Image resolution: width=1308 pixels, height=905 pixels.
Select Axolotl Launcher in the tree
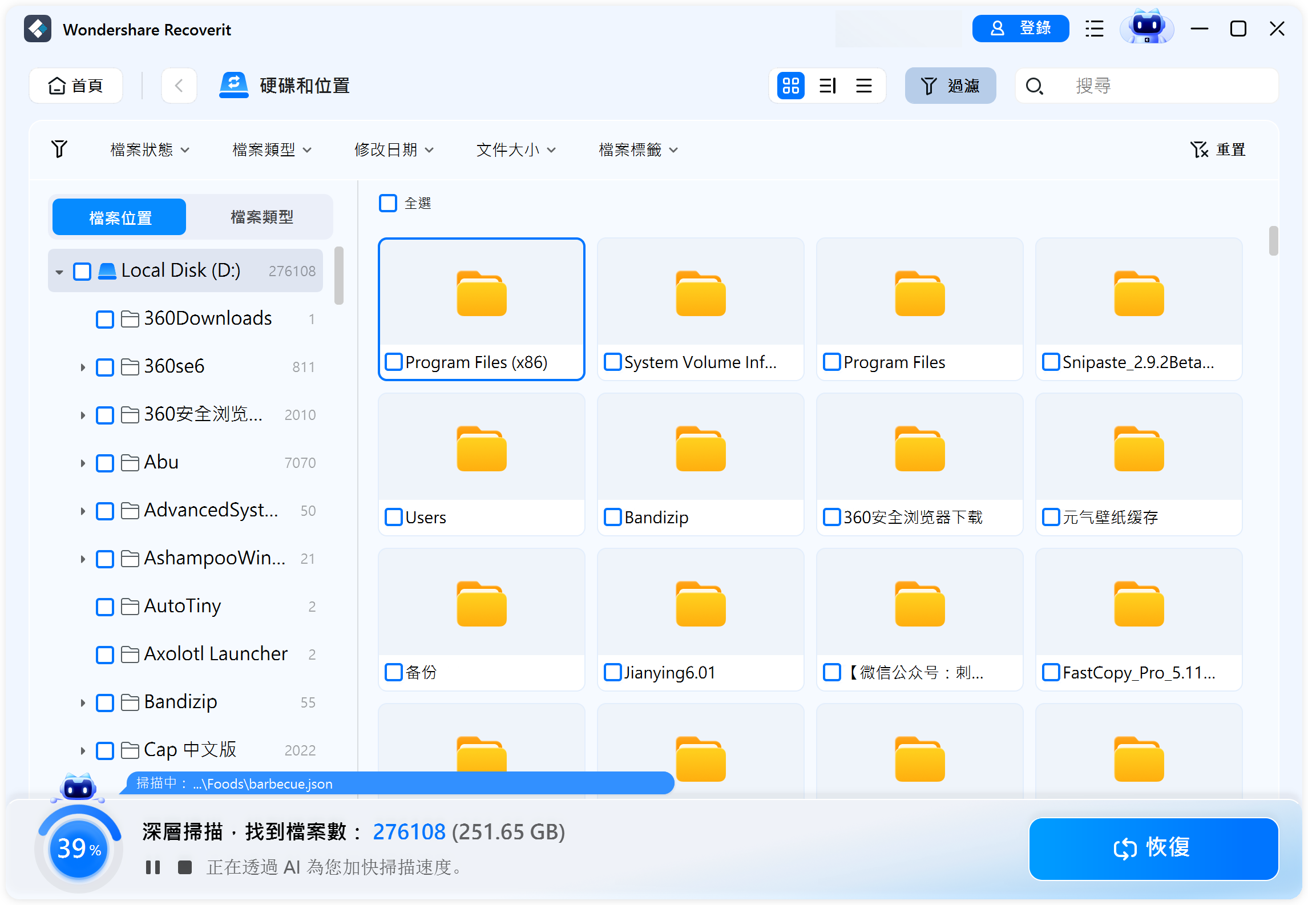[x=215, y=654]
